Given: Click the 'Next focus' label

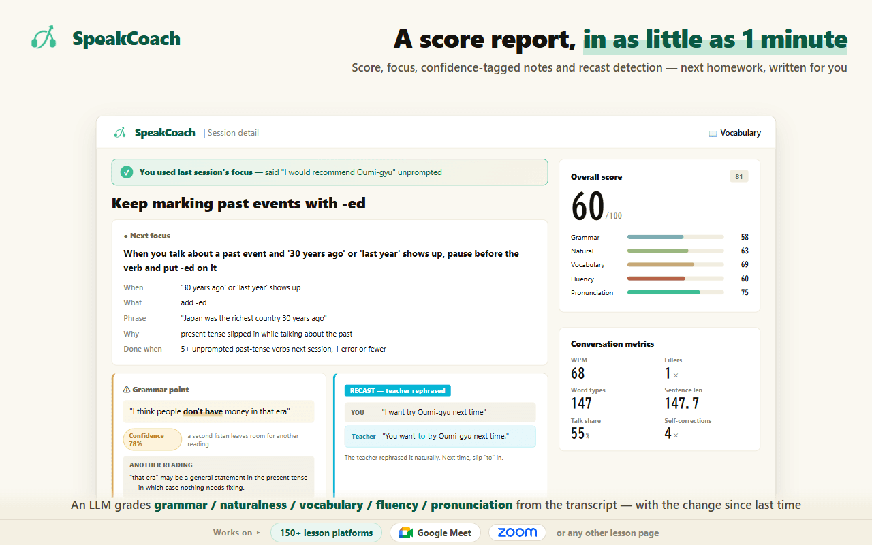Looking at the screenshot, I should (x=150, y=236).
